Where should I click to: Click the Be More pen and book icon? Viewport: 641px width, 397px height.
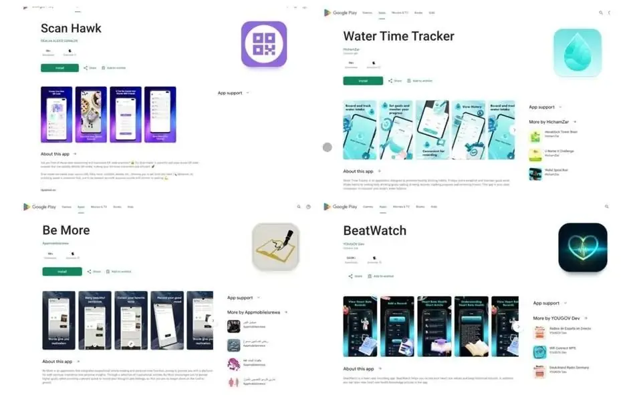coord(275,246)
